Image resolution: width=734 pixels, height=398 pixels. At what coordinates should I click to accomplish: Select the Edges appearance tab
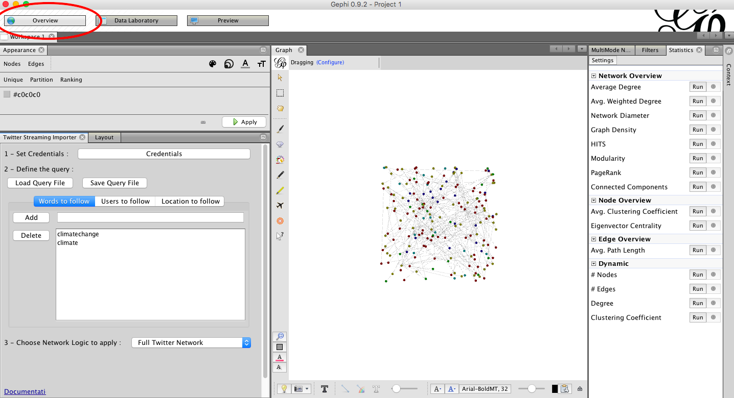pyautogui.click(x=36, y=64)
